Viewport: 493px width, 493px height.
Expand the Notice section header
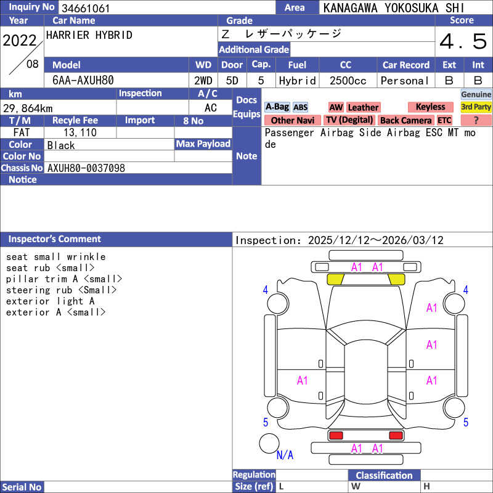[x=23, y=180]
